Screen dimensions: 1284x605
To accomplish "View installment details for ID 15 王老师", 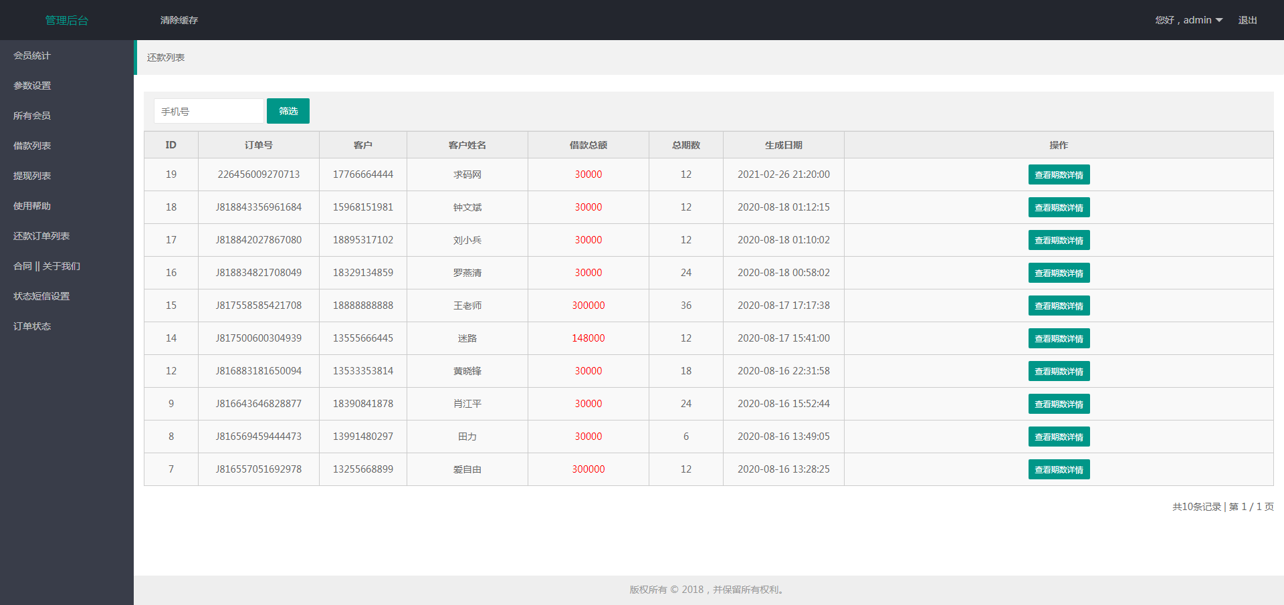I will point(1059,306).
